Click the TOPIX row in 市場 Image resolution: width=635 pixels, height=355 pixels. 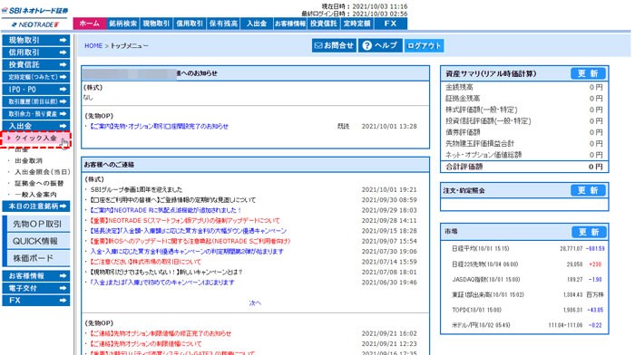pos(525,310)
